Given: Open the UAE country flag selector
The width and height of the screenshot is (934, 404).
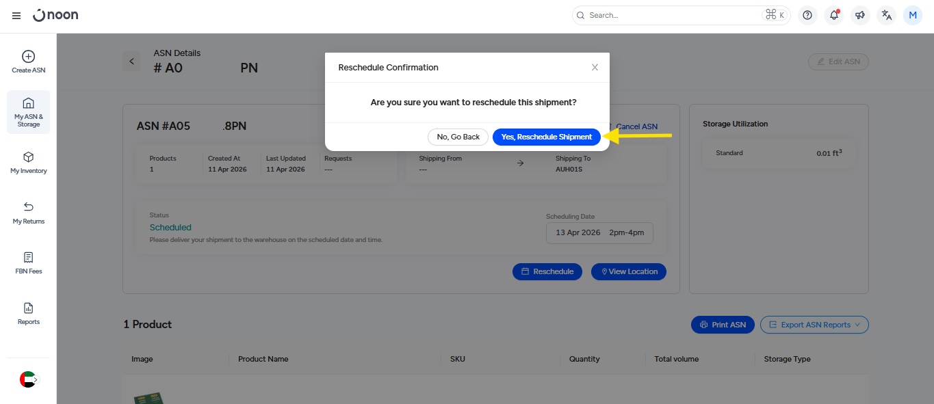Looking at the screenshot, I should pyautogui.click(x=28, y=379).
